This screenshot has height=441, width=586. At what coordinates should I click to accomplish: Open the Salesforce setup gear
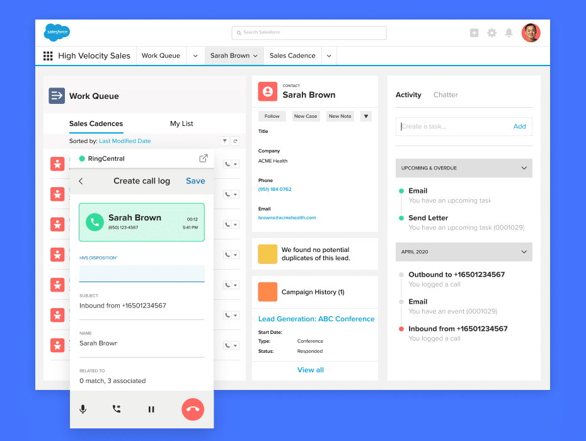click(x=491, y=32)
